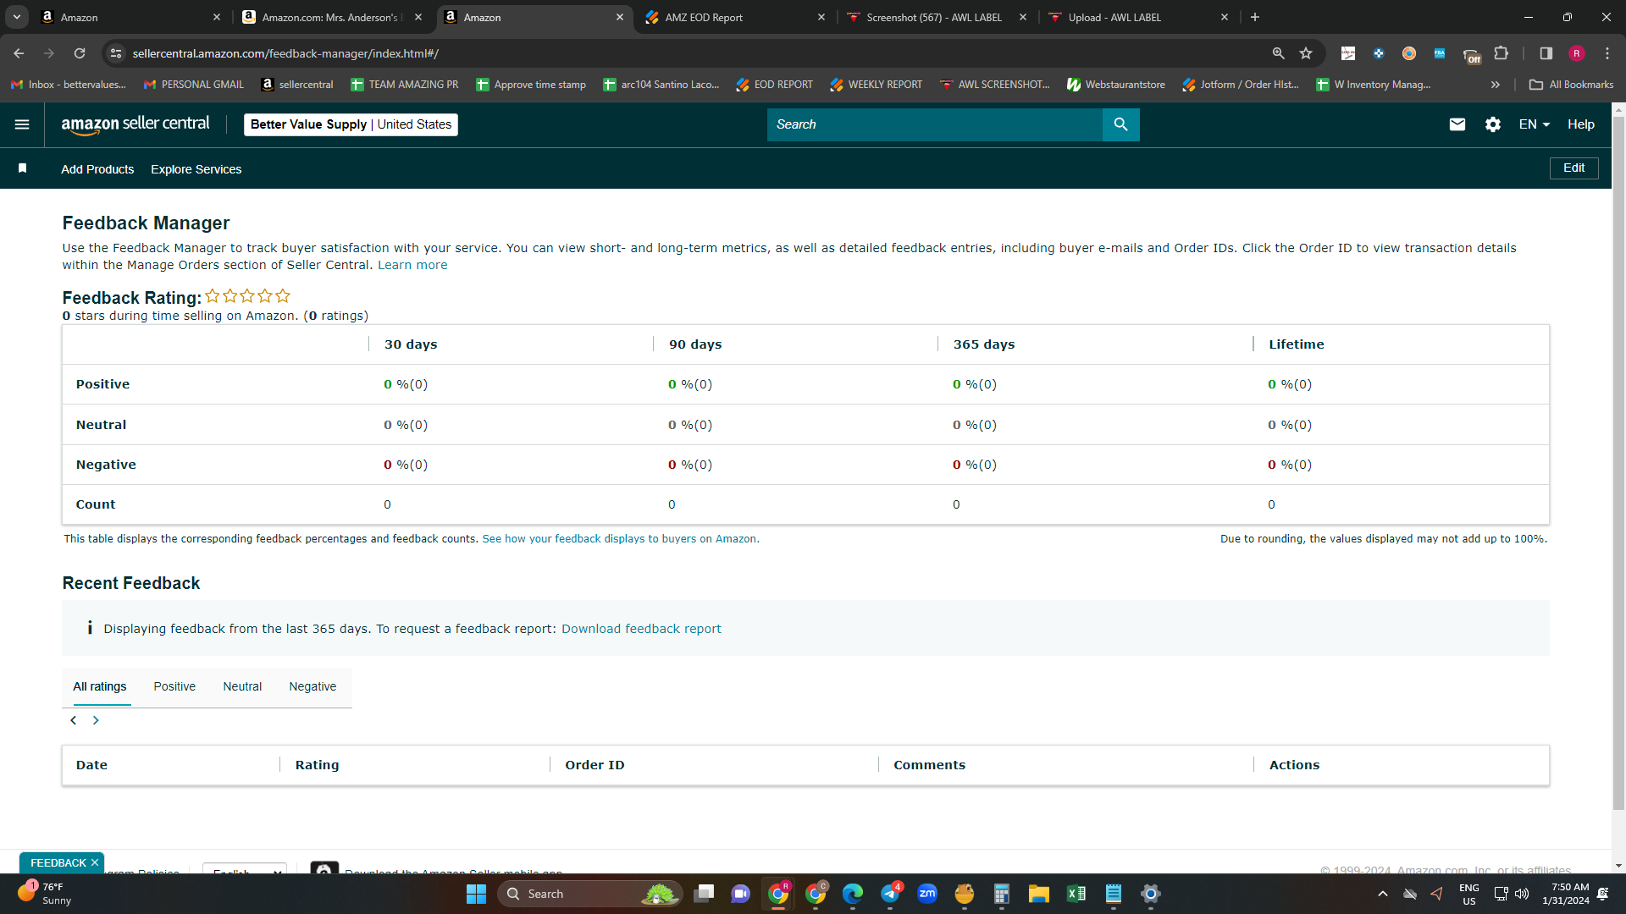Click the Feedback Rating empty stars
This screenshot has width=1626, height=914.
click(247, 296)
